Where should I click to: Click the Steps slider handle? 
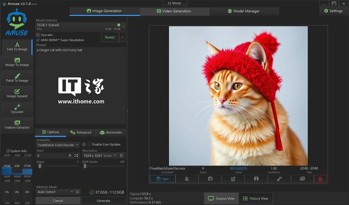coord(40,166)
